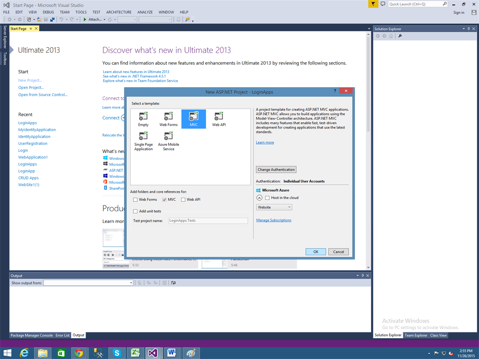Click the Solution Explorer properties wrench icon
479x359 pixels.
pyautogui.click(x=400, y=36)
